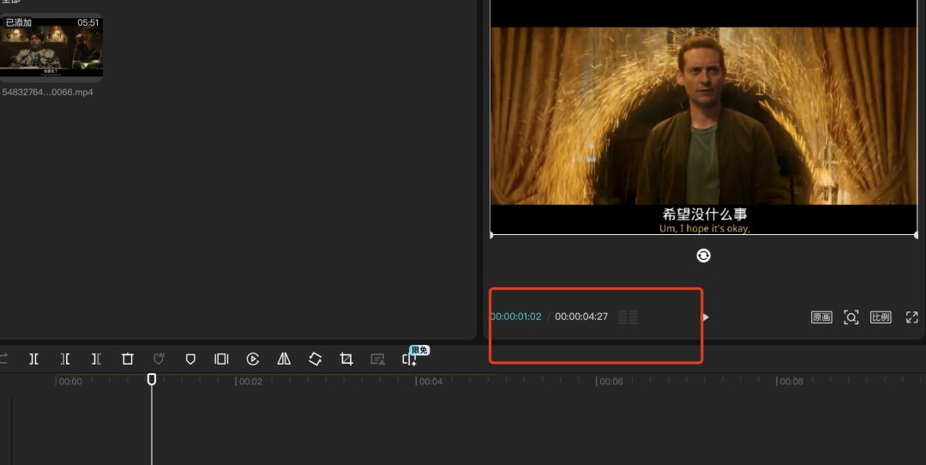Click the rotate icon in the toolbar
The height and width of the screenshot is (465, 926).
point(316,359)
